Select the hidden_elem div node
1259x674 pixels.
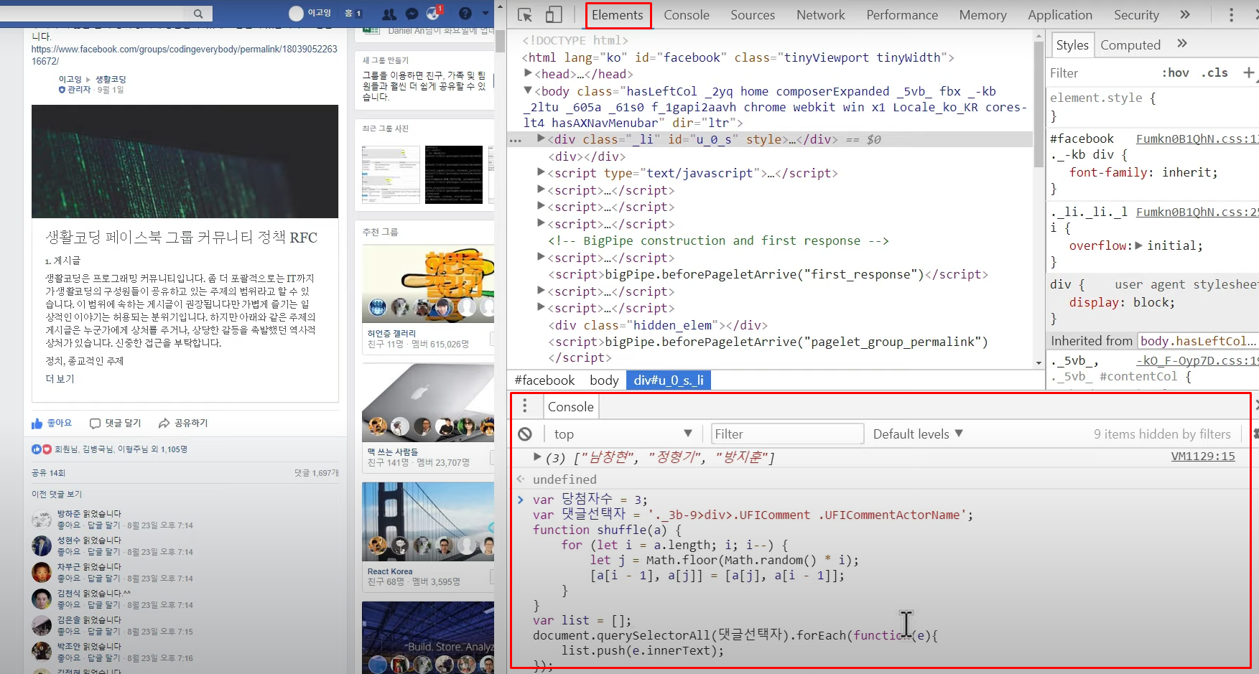(x=658, y=326)
